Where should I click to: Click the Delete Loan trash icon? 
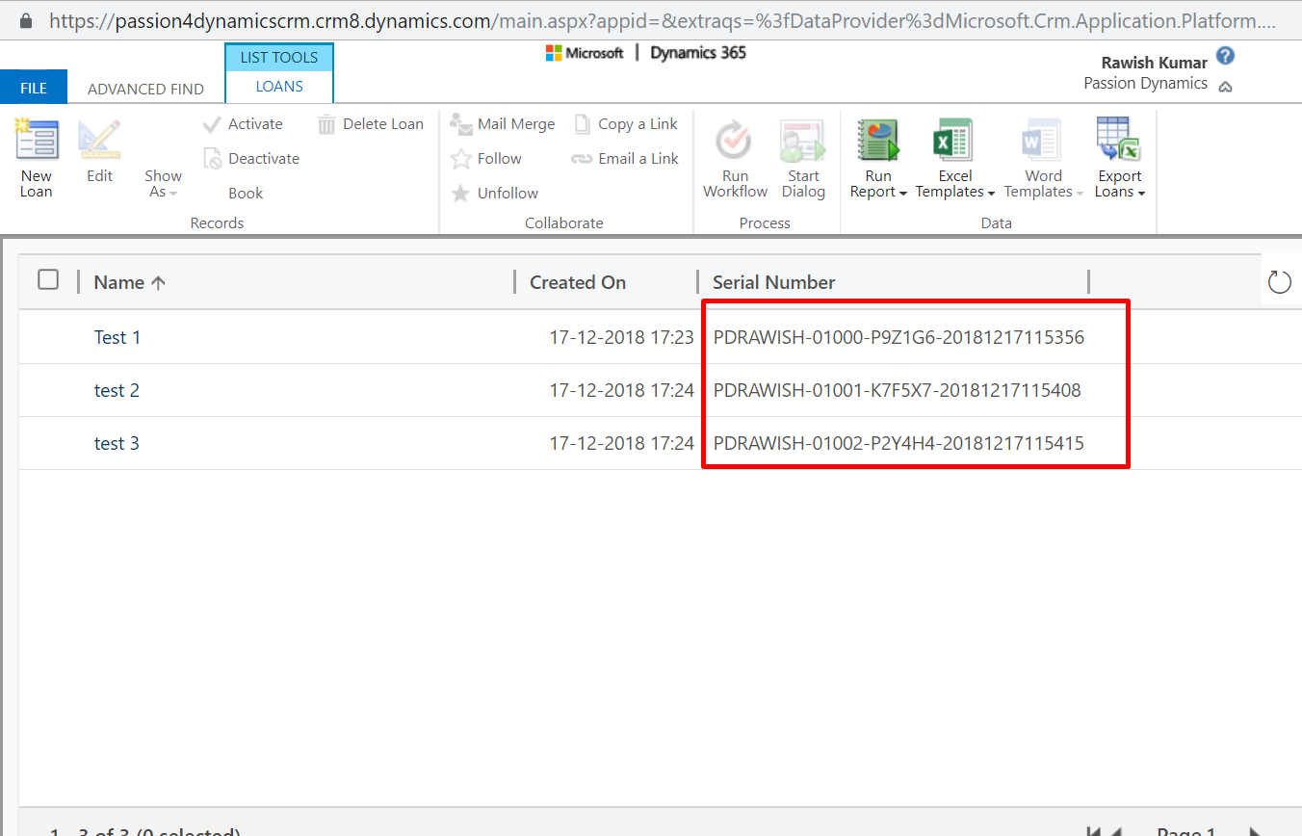[326, 124]
